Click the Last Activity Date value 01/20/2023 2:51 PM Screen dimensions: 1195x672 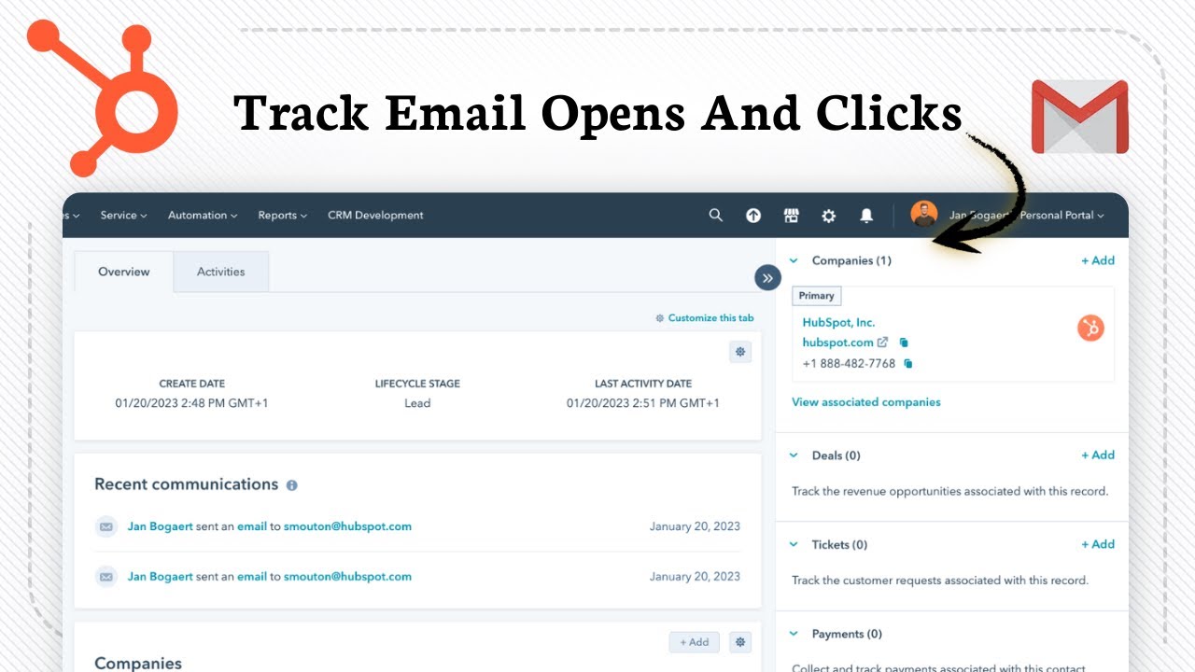click(x=643, y=403)
